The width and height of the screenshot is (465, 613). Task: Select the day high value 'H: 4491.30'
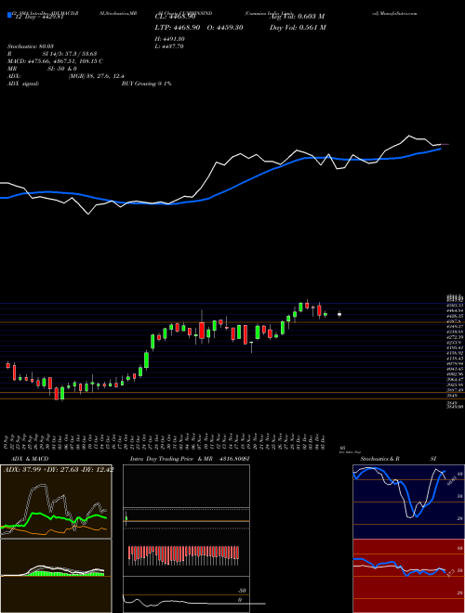pyautogui.click(x=170, y=39)
